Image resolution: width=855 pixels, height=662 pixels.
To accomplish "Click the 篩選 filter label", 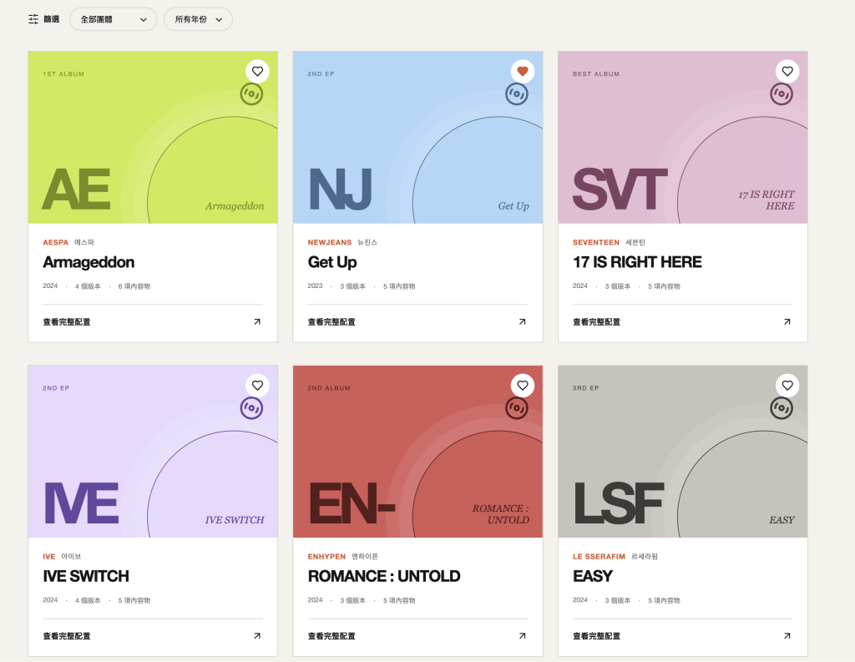I will coord(51,19).
